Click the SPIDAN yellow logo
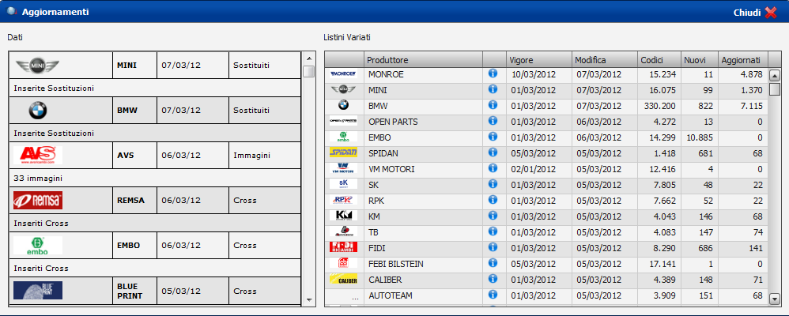The width and height of the screenshot is (789, 316). point(344,152)
